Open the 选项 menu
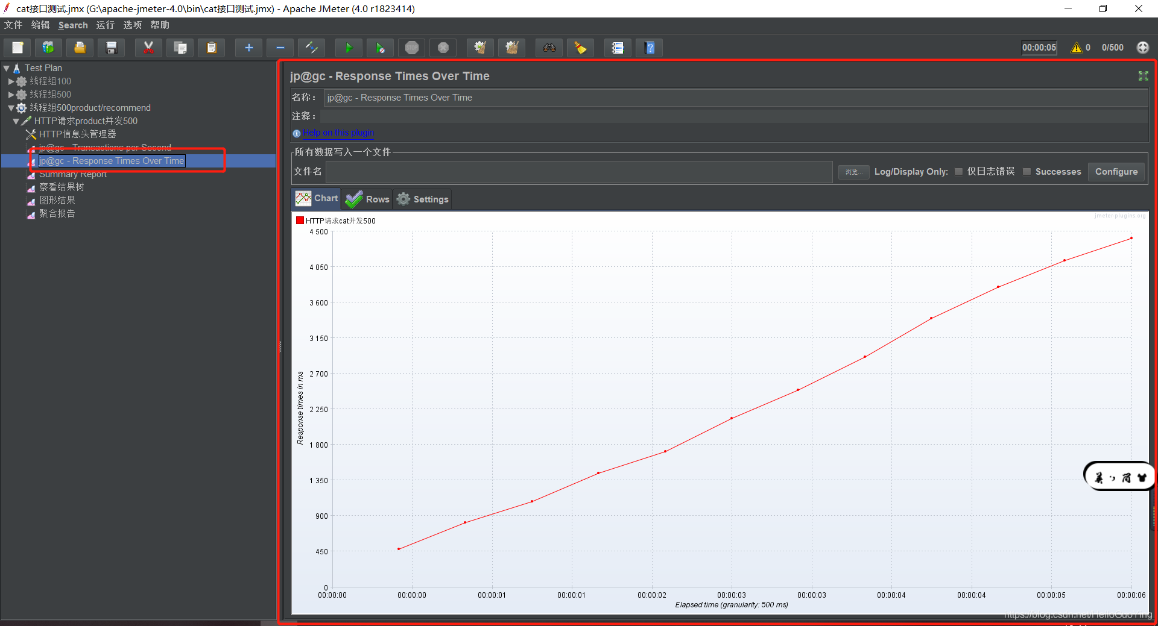Viewport: 1158px width, 626px height. click(x=132, y=25)
